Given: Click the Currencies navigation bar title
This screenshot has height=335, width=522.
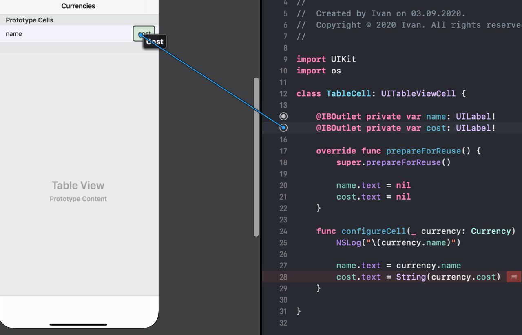Looking at the screenshot, I should pyautogui.click(x=78, y=6).
